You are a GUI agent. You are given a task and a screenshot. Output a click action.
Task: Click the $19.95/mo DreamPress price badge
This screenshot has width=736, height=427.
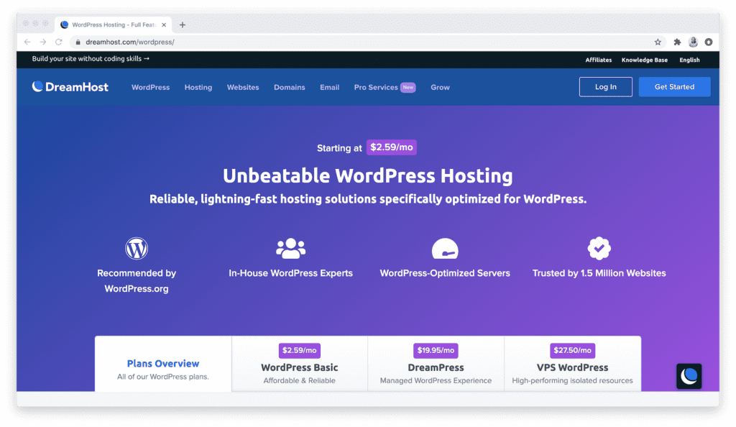pos(436,351)
